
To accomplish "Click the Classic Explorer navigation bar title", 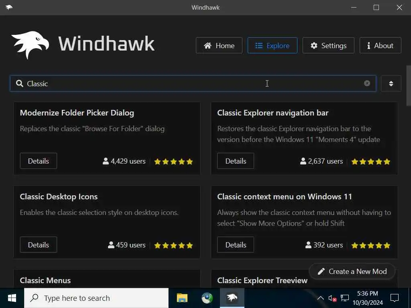I will click(x=273, y=113).
